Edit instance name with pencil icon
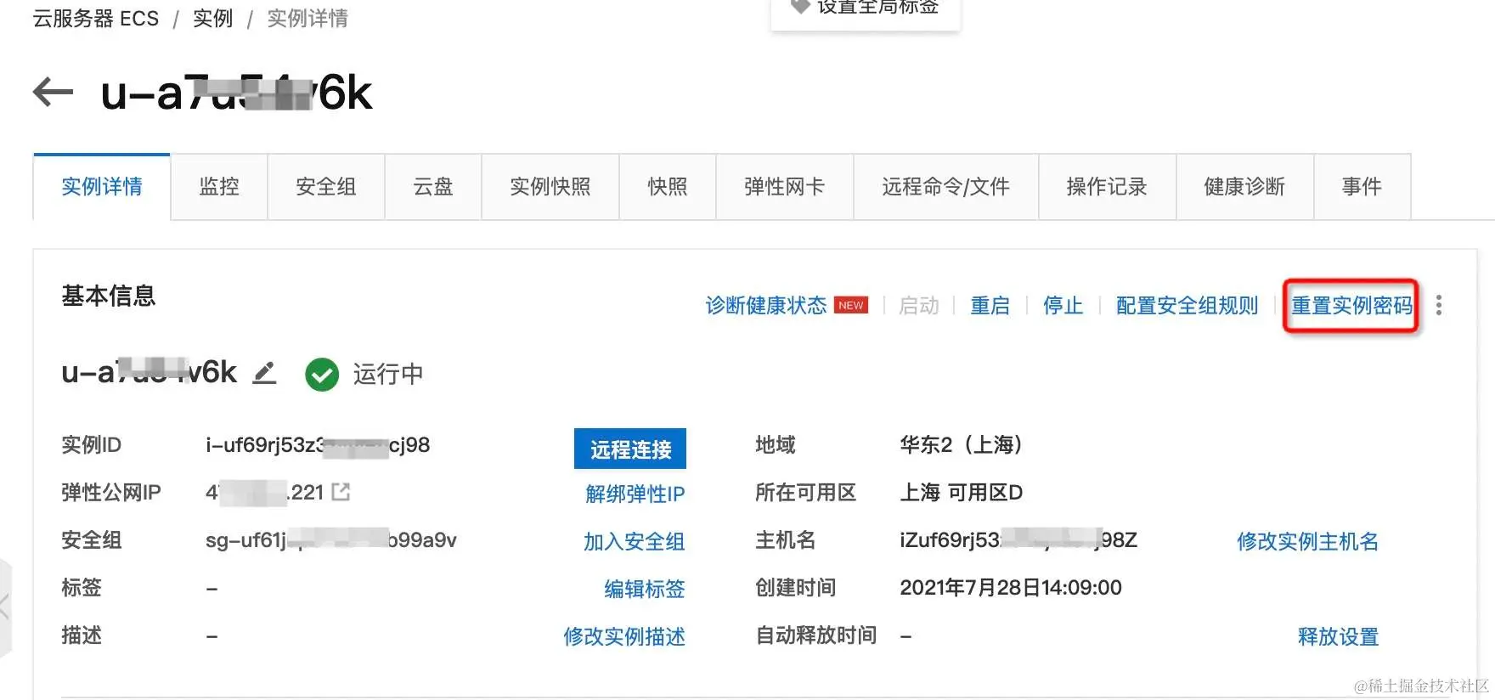This screenshot has width=1495, height=700. pyautogui.click(x=265, y=373)
